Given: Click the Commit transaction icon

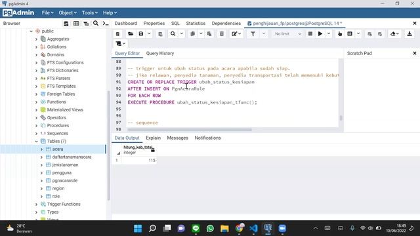Looking at the screenshot, I should coord(369,34).
